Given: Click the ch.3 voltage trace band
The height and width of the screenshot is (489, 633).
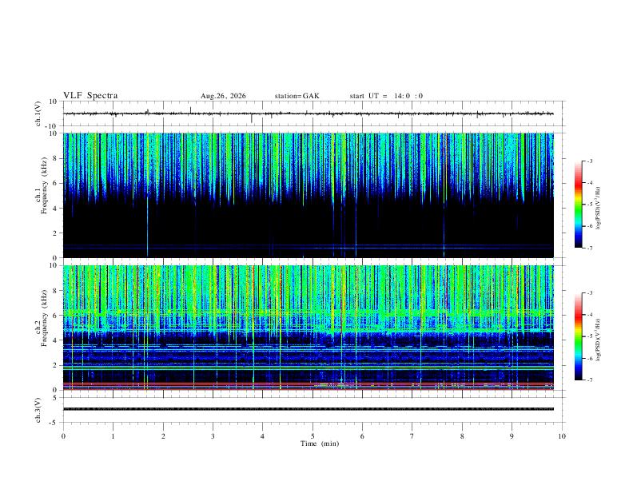Looking at the screenshot, I should click(x=308, y=409).
